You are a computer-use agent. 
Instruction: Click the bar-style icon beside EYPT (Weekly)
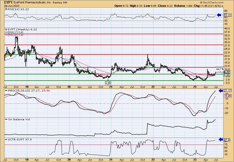click(6, 30)
